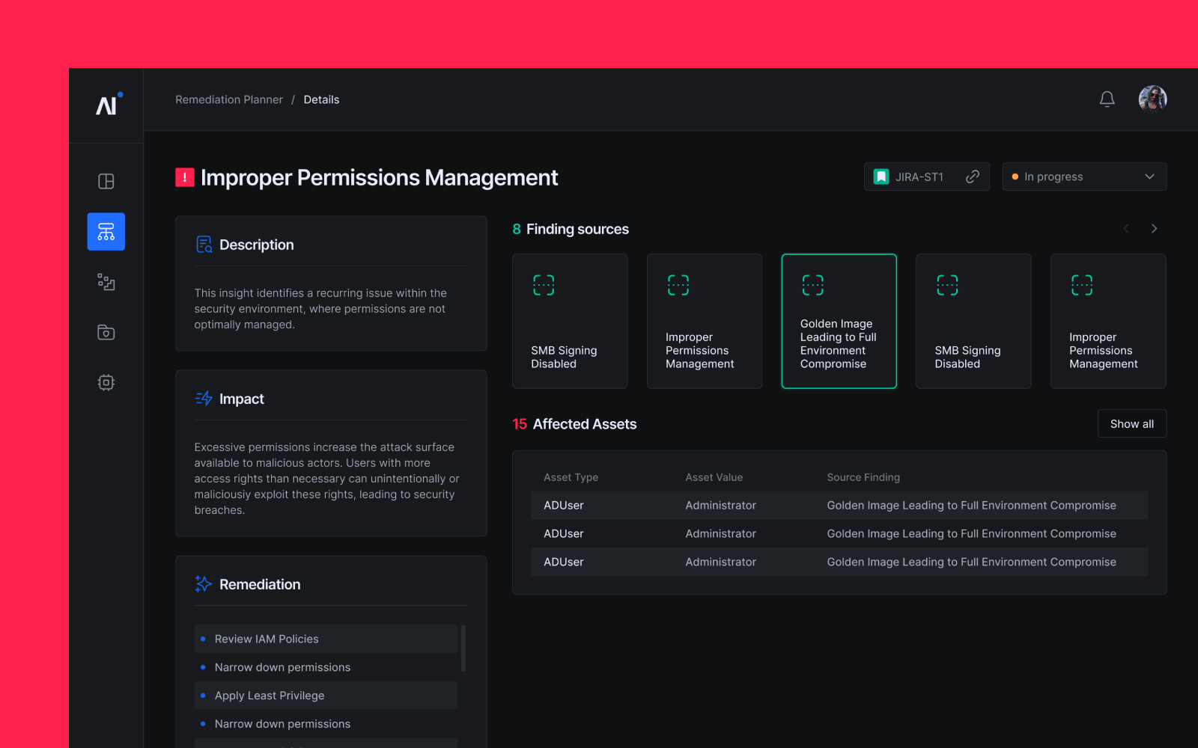This screenshot has width=1198, height=748.
Task: Select the Golden Image Leading to Full Environment Compromise card
Action: pos(839,321)
